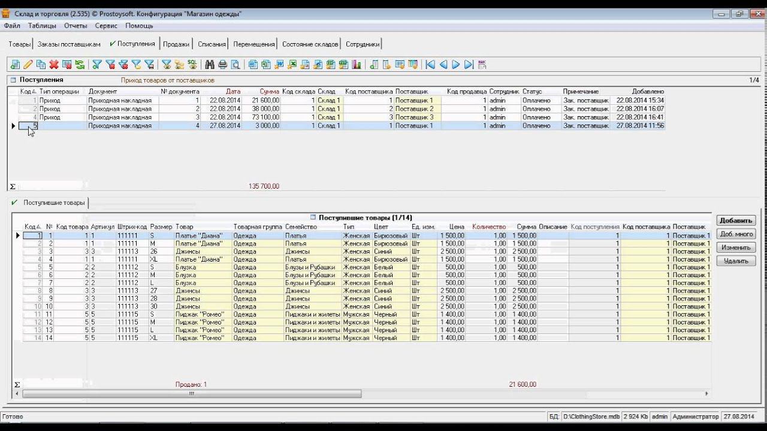Select the Поступившие товары subtable tab
The width and height of the screenshot is (767, 431).
click(49, 203)
